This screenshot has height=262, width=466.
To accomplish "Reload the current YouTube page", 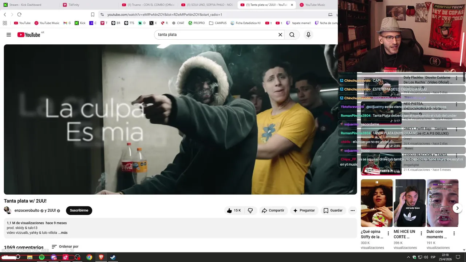I will click(19, 15).
